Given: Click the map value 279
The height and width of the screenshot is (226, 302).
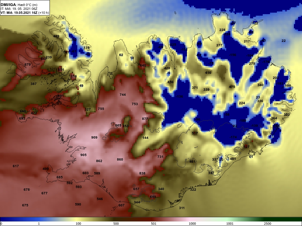Looking at the screenshot, I should click(x=252, y=64).
